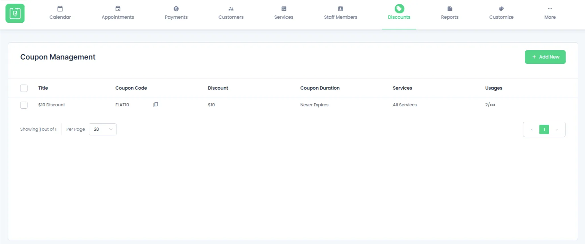Click the $10 value in Discount column
Viewport: 585px width, 244px height.
pyautogui.click(x=211, y=105)
